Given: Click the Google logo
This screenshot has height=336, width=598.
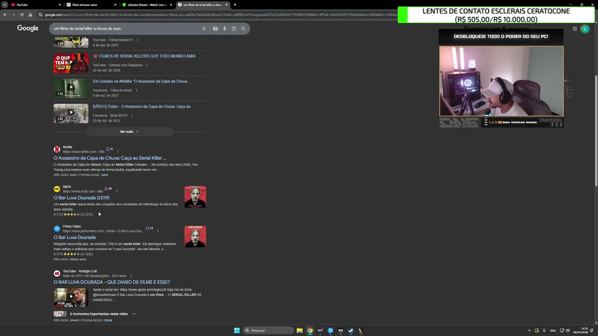Looking at the screenshot, I should point(28,28).
